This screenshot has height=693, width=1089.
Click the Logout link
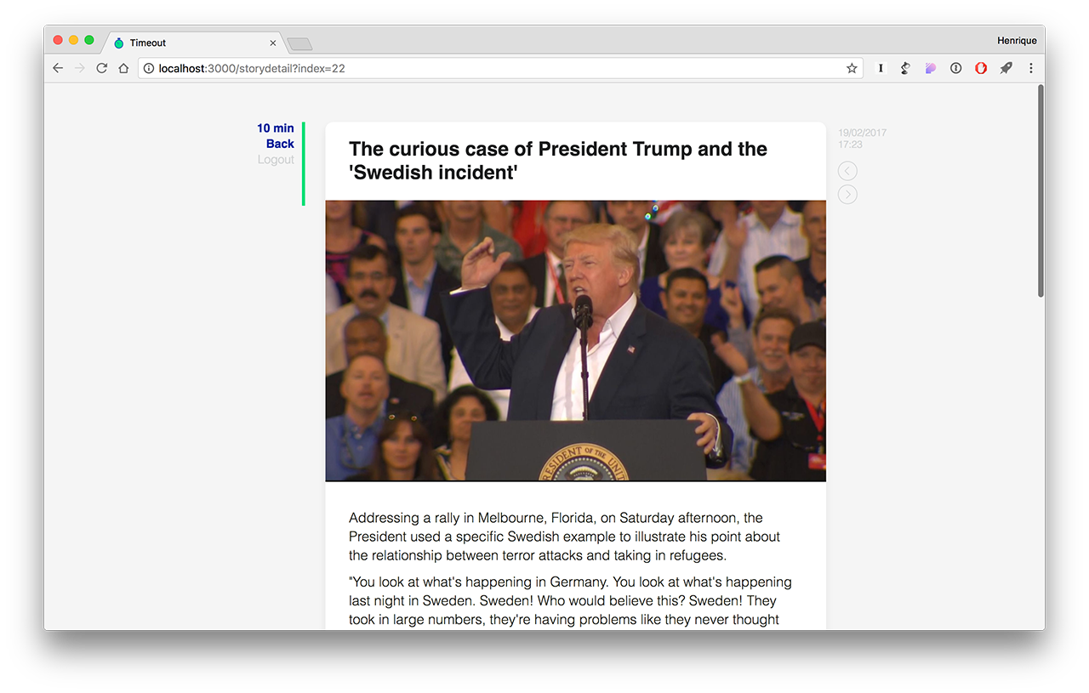click(x=276, y=159)
